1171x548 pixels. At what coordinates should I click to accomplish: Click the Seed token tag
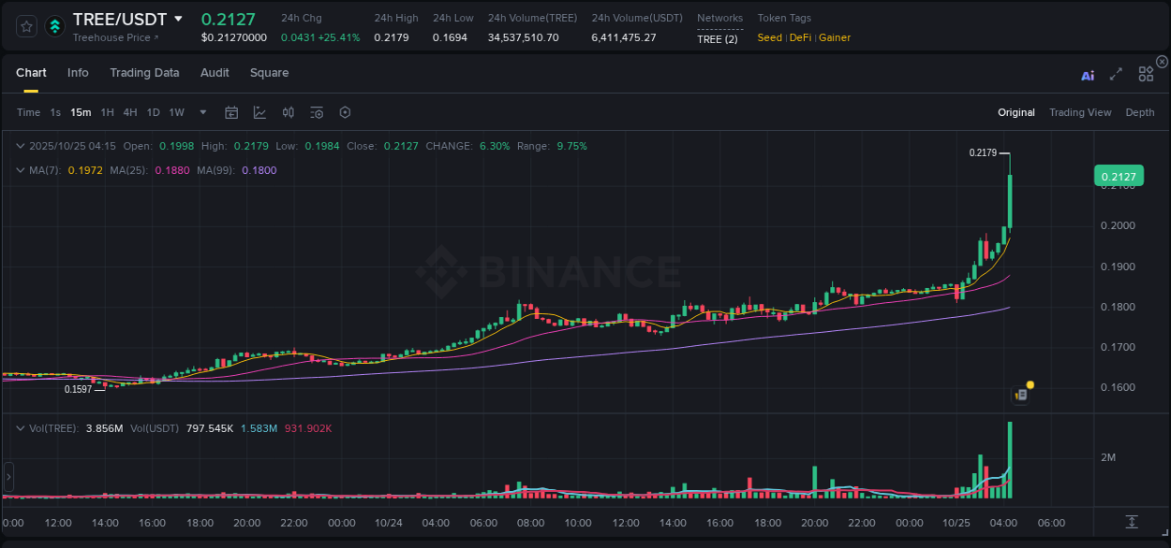[x=769, y=38]
